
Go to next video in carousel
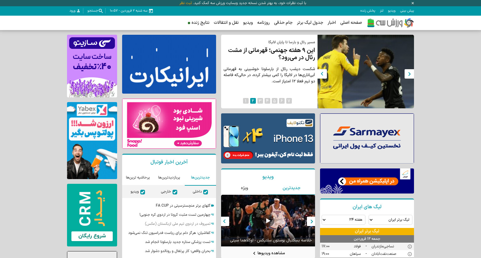click(225, 221)
